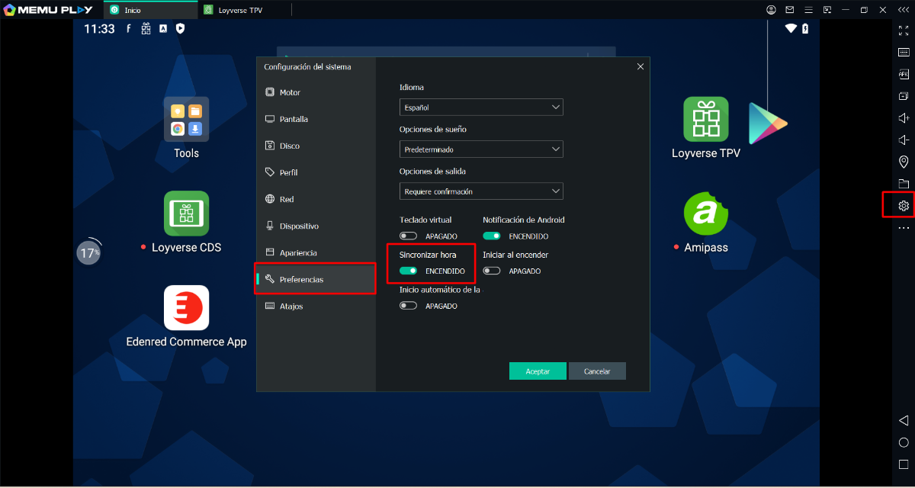The width and height of the screenshot is (915, 488).
Task: Turn off Notificación de Android switch
Action: click(492, 236)
